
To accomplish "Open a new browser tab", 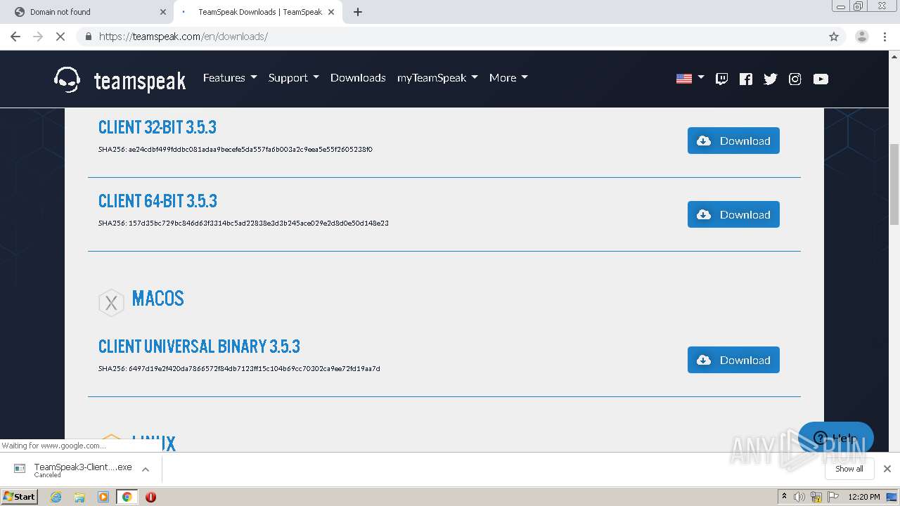I will click(x=357, y=12).
